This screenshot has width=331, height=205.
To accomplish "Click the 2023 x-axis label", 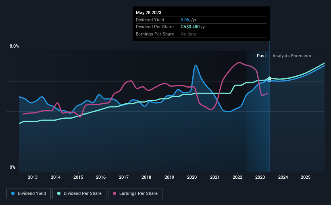I will click(x=260, y=177).
